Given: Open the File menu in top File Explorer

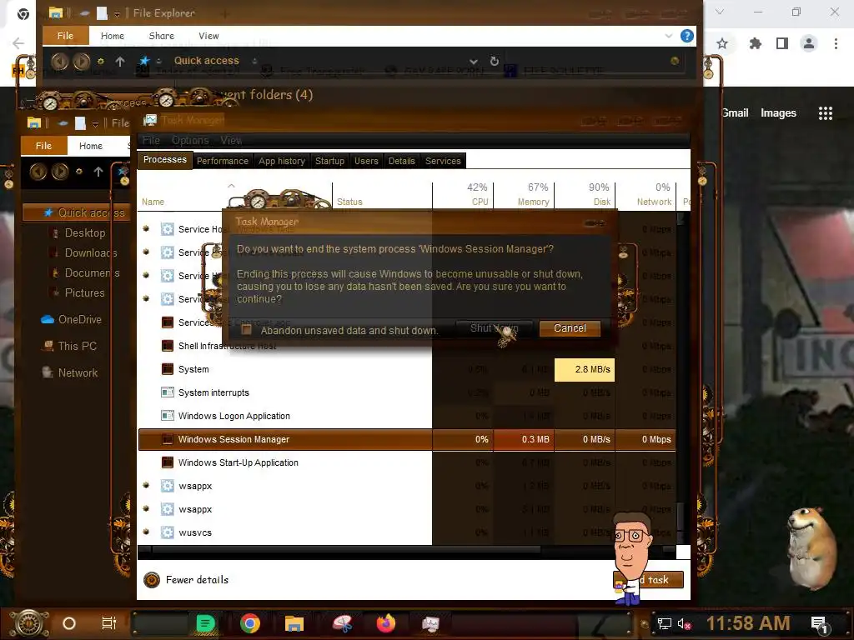Looking at the screenshot, I should coord(65,36).
